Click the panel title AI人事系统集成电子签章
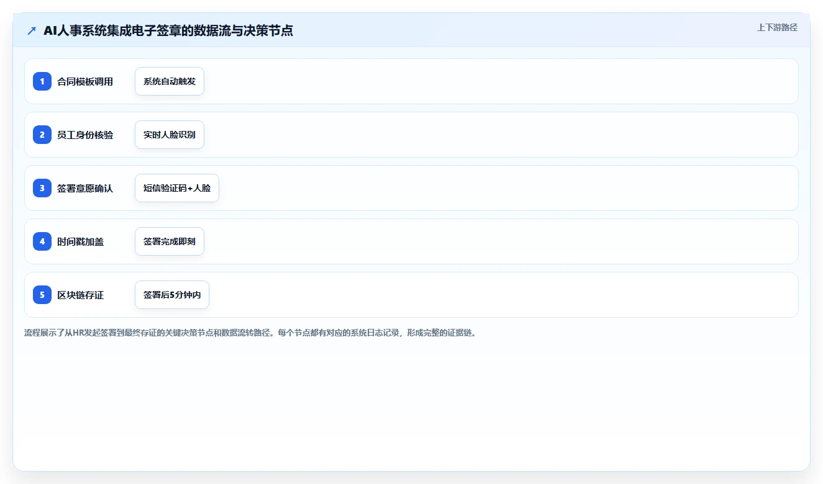This screenshot has height=484, width=823. [x=168, y=30]
